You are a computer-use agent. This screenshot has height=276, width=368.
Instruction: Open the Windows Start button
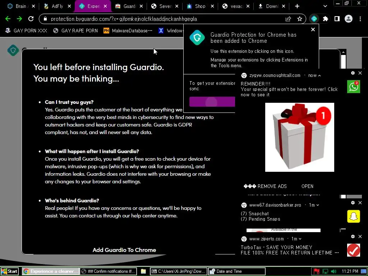(x=9, y=271)
